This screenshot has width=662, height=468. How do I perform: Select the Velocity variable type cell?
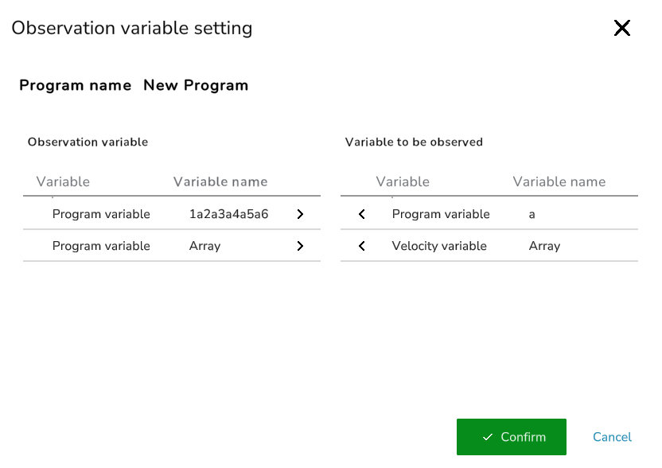coord(439,246)
